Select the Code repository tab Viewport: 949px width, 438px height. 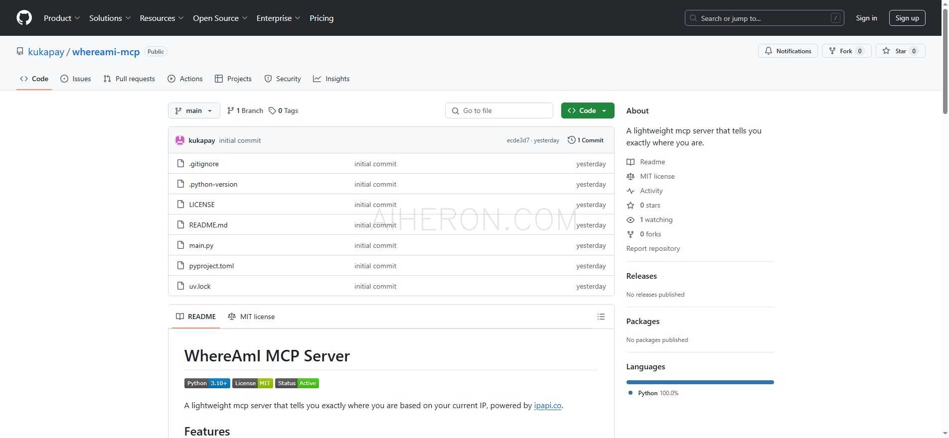click(x=34, y=79)
